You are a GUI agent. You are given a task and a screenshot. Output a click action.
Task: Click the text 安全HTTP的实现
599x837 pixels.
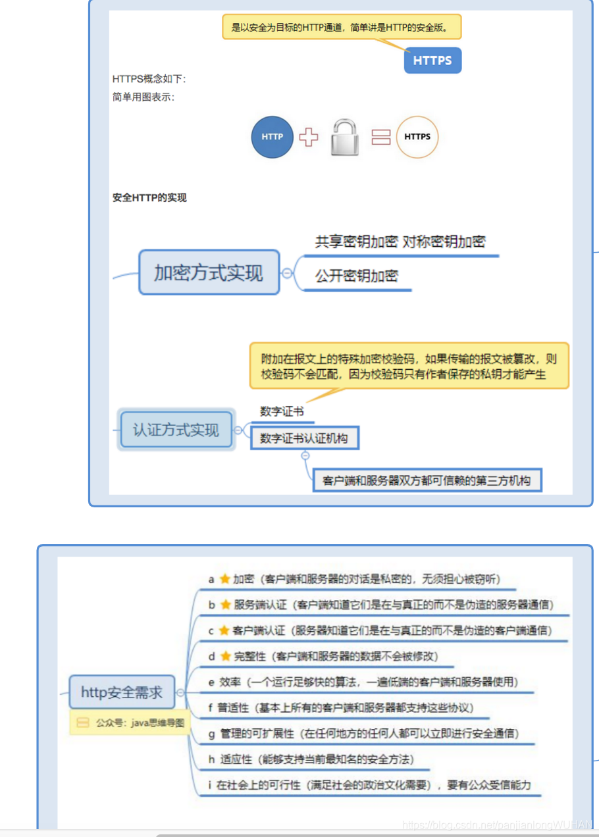(x=149, y=197)
